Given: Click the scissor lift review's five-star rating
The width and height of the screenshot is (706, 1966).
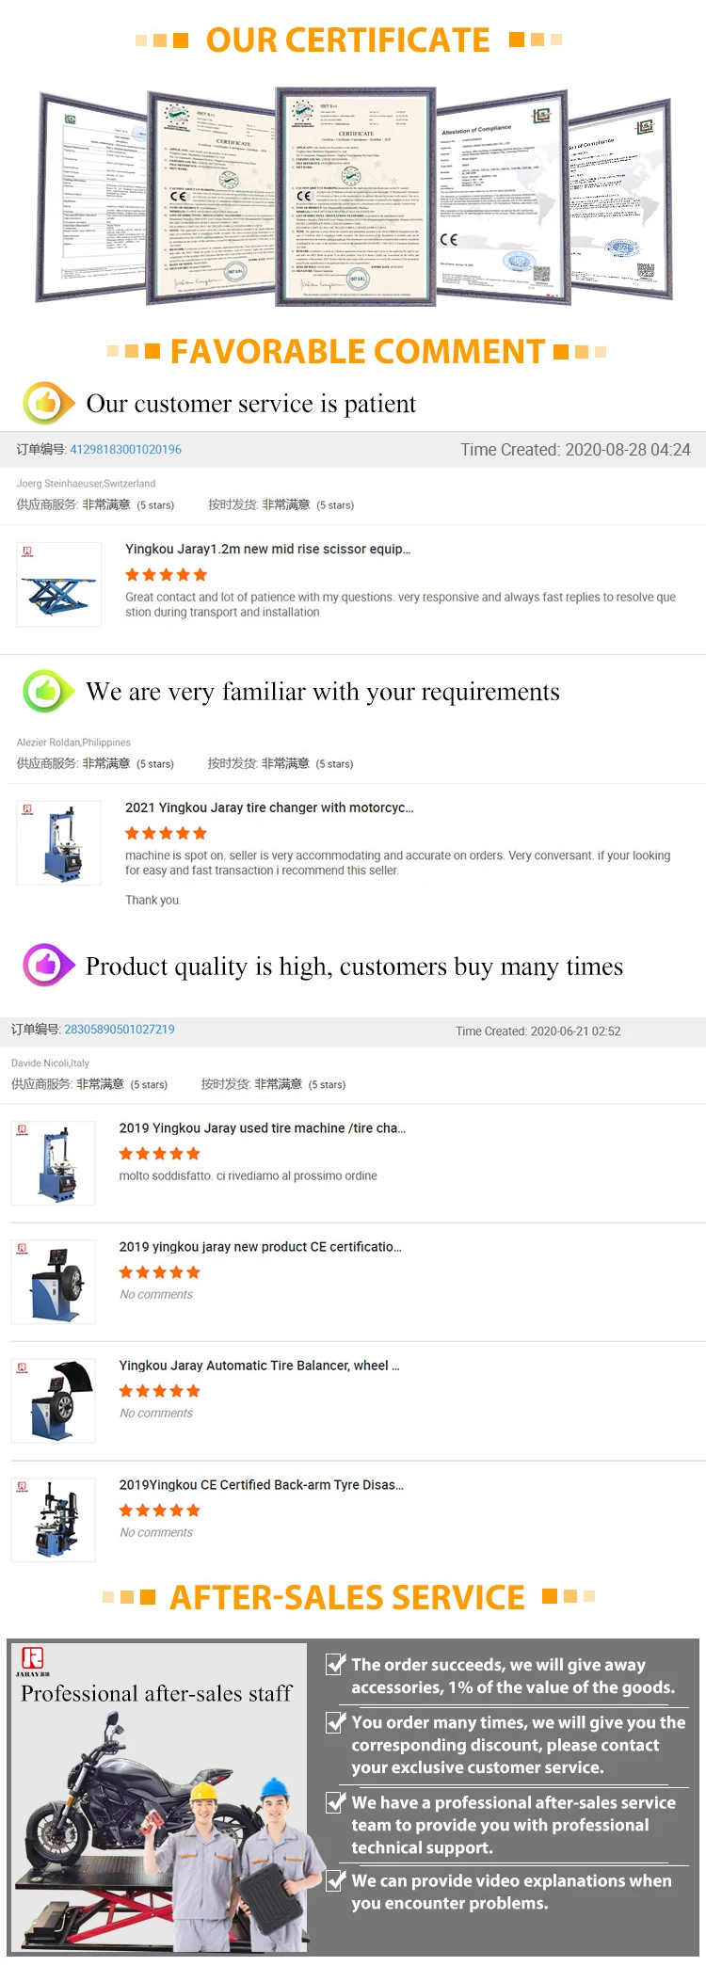Looking at the screenshot, I should (x=166, y=574).
